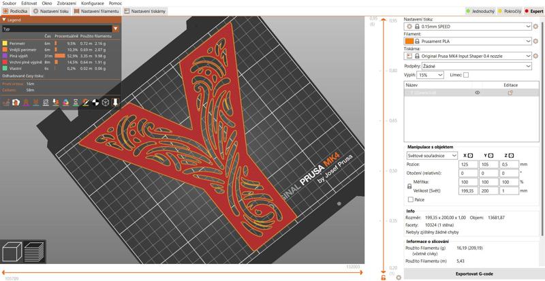545x281 pixels.
Task: Click the scale lock icon beside Měřítka
Action: point(409,186)
